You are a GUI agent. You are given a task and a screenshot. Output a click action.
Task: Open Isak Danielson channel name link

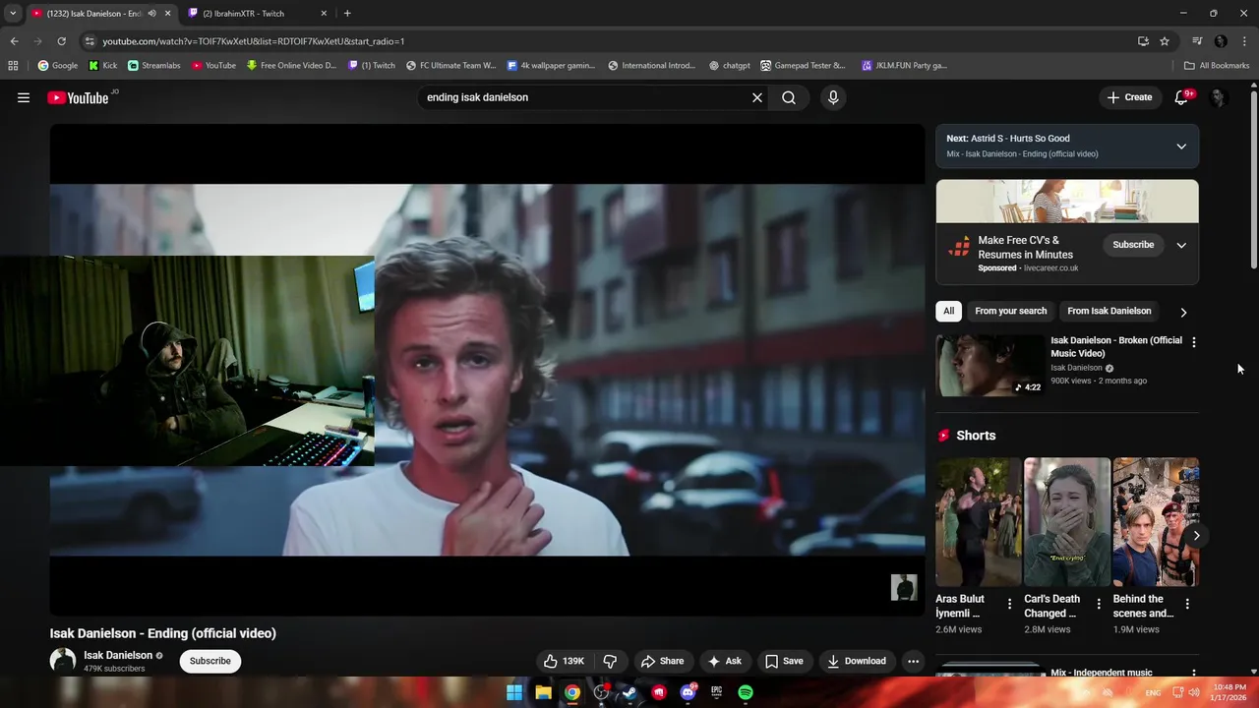coord(118,655)
